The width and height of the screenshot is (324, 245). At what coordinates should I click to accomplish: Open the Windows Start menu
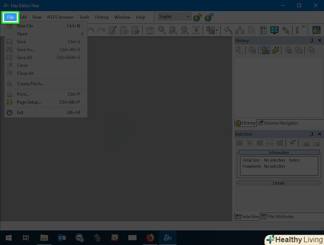point(8,238)
